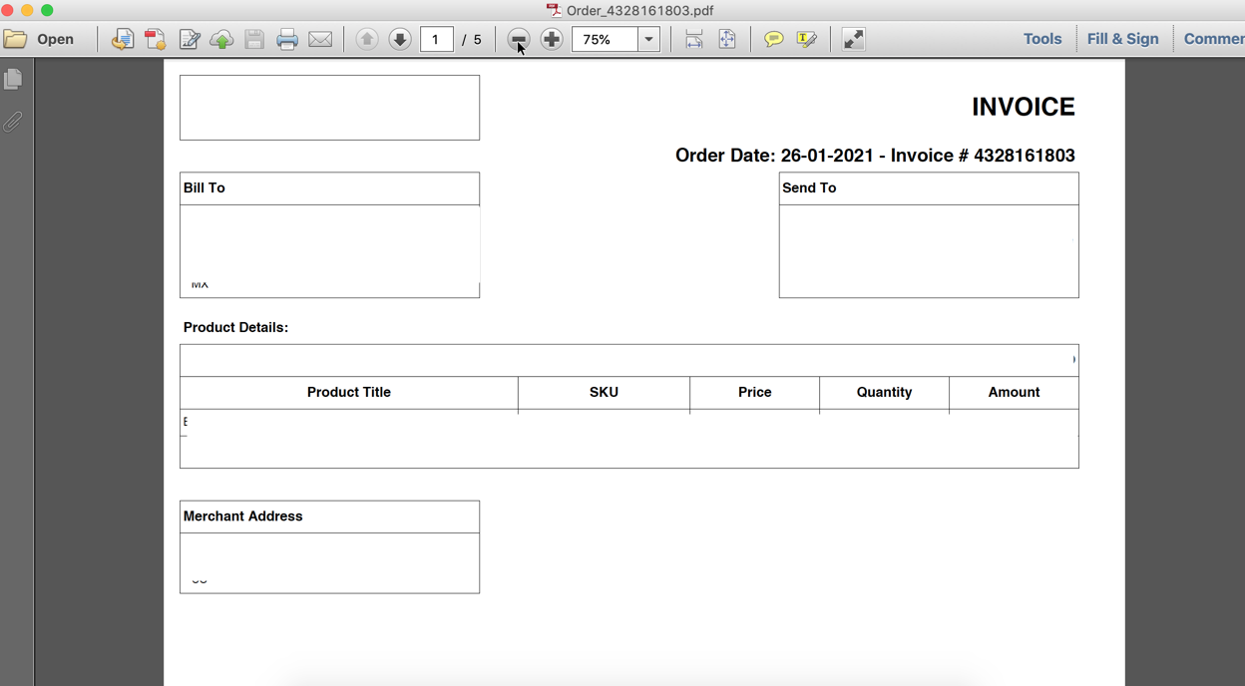Screen dimensions: 1245x686
Task: Open the Sticky Note comment tool
Action: click(773, 39)
